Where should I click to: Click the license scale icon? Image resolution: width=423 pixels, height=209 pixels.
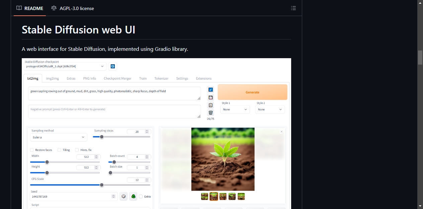(54, 8)
